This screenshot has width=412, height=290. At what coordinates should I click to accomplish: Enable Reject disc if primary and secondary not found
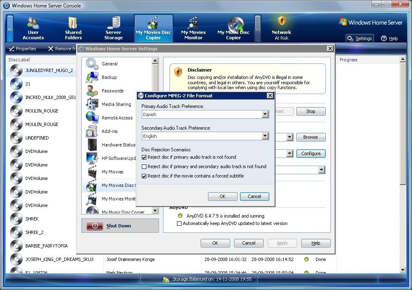point(144,167)
